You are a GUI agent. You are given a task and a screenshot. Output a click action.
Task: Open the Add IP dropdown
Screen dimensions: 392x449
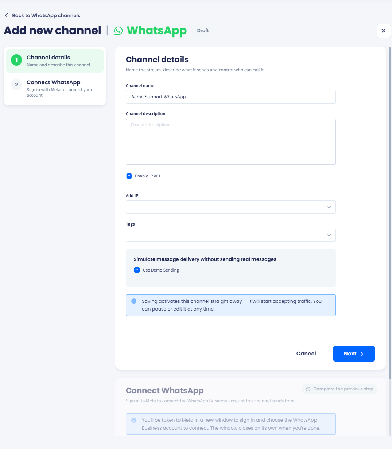point(231,207)
